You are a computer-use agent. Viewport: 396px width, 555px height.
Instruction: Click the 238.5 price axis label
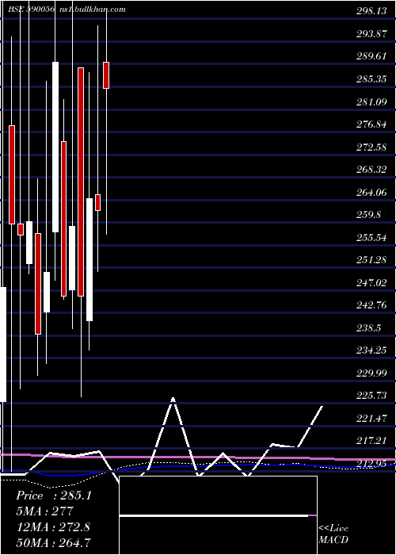pos(368,328)
